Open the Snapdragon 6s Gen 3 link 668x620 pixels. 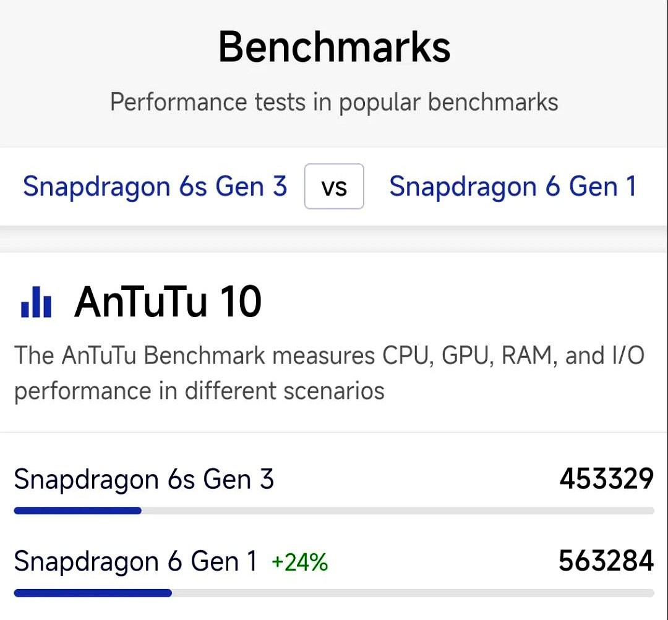155,186
